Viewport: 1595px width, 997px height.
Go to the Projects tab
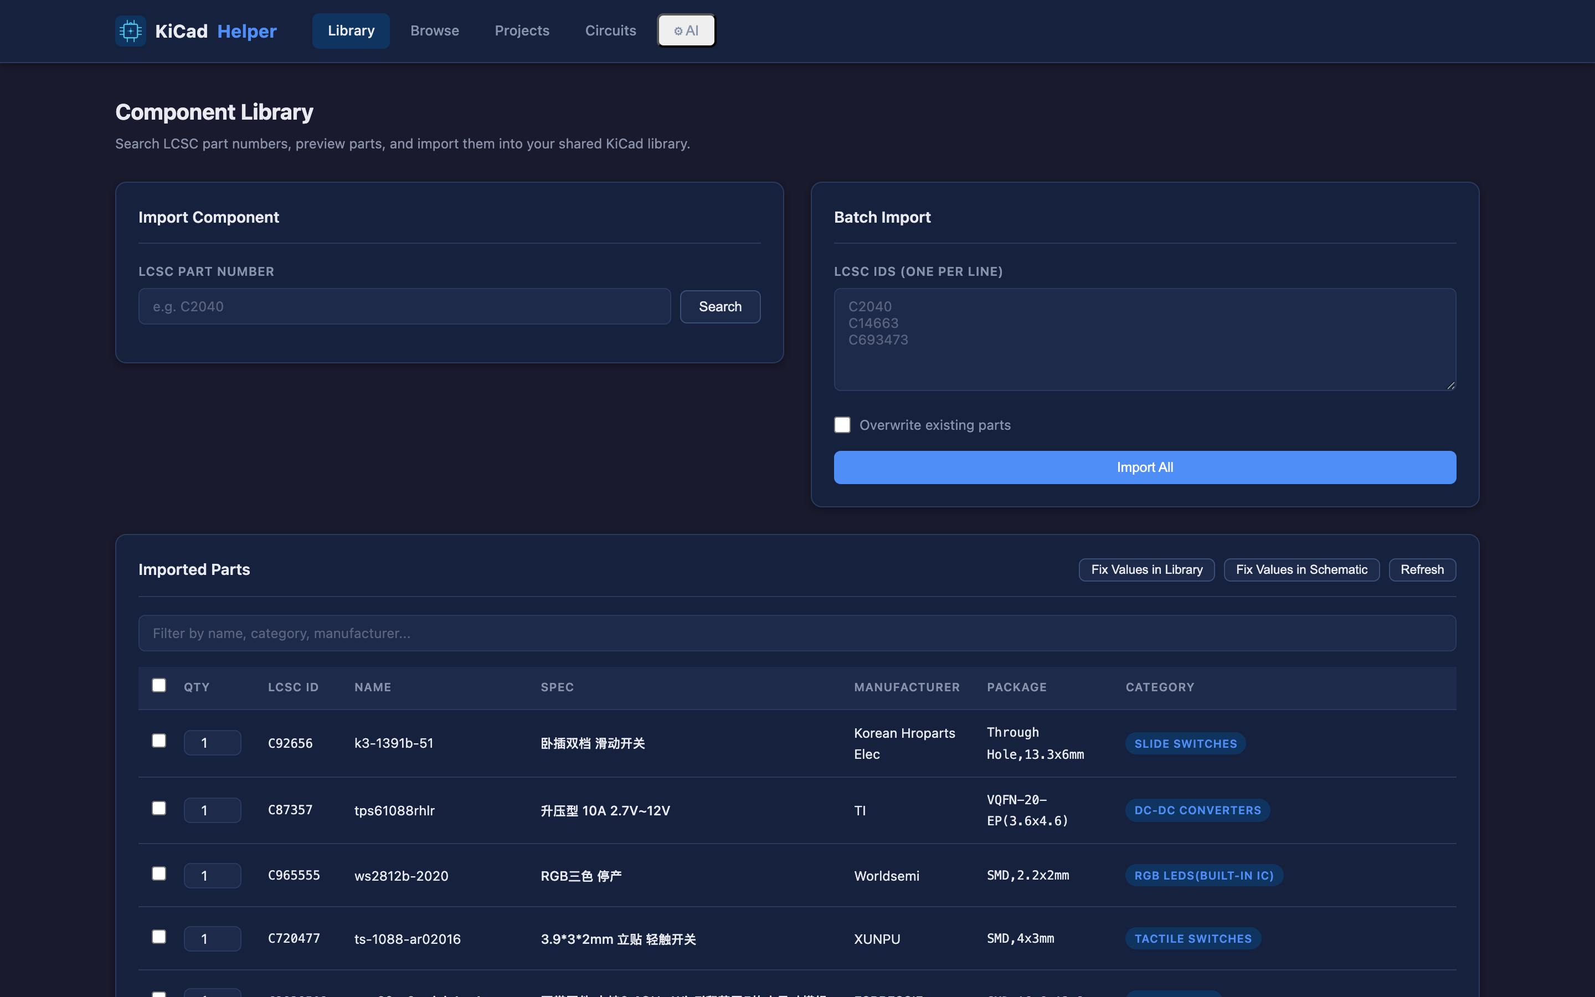click(x=522, y=31)
